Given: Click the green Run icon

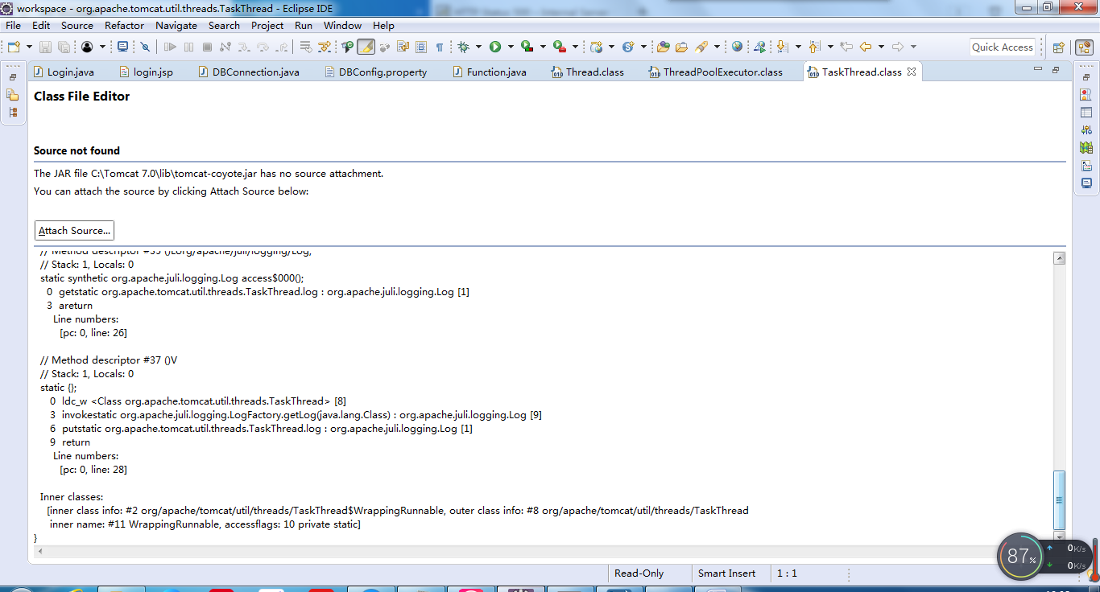Looking at the screenshot, I should (x=495, y=47).
